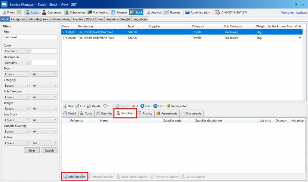
Task: Click the Analysis toolbar icon
Action: (x=148, y=12)
